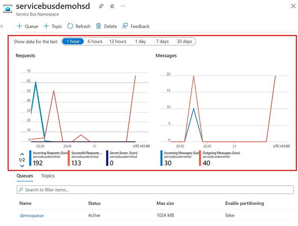Select the 30 days time range
This screenshot has height=226, width=298.
(184, 41)
